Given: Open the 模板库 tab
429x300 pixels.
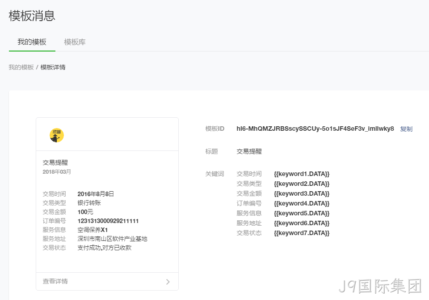Looking at the screenshot, I should coord(75,42).
